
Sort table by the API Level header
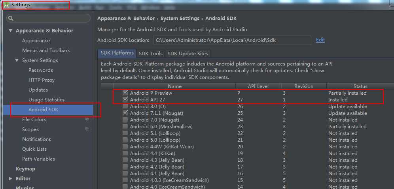pyautogui.click(x=258, y=86)
